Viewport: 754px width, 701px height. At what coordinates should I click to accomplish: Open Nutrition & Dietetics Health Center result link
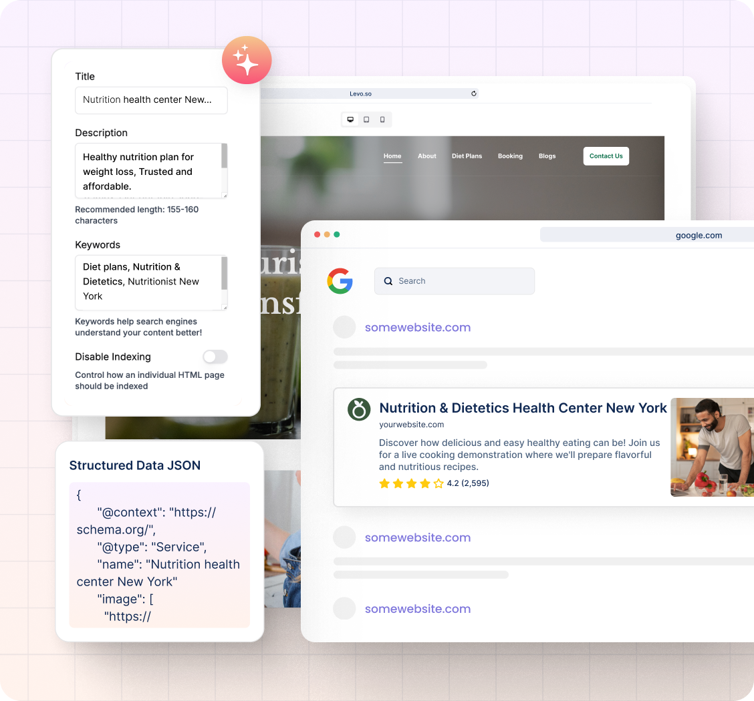click(523, 408)
